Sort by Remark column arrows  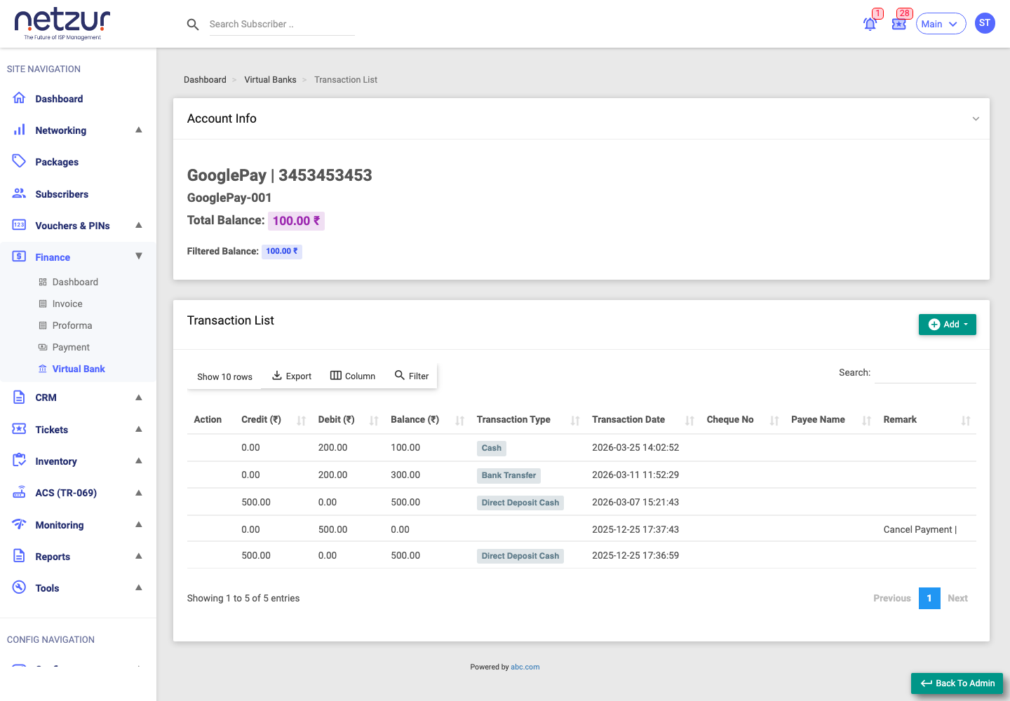966,421
